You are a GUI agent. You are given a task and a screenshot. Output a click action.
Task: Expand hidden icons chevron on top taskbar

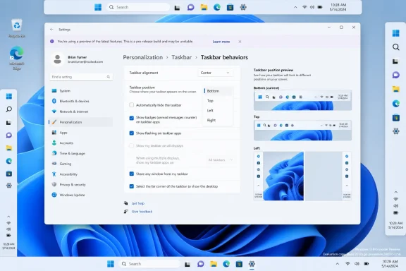295,7
